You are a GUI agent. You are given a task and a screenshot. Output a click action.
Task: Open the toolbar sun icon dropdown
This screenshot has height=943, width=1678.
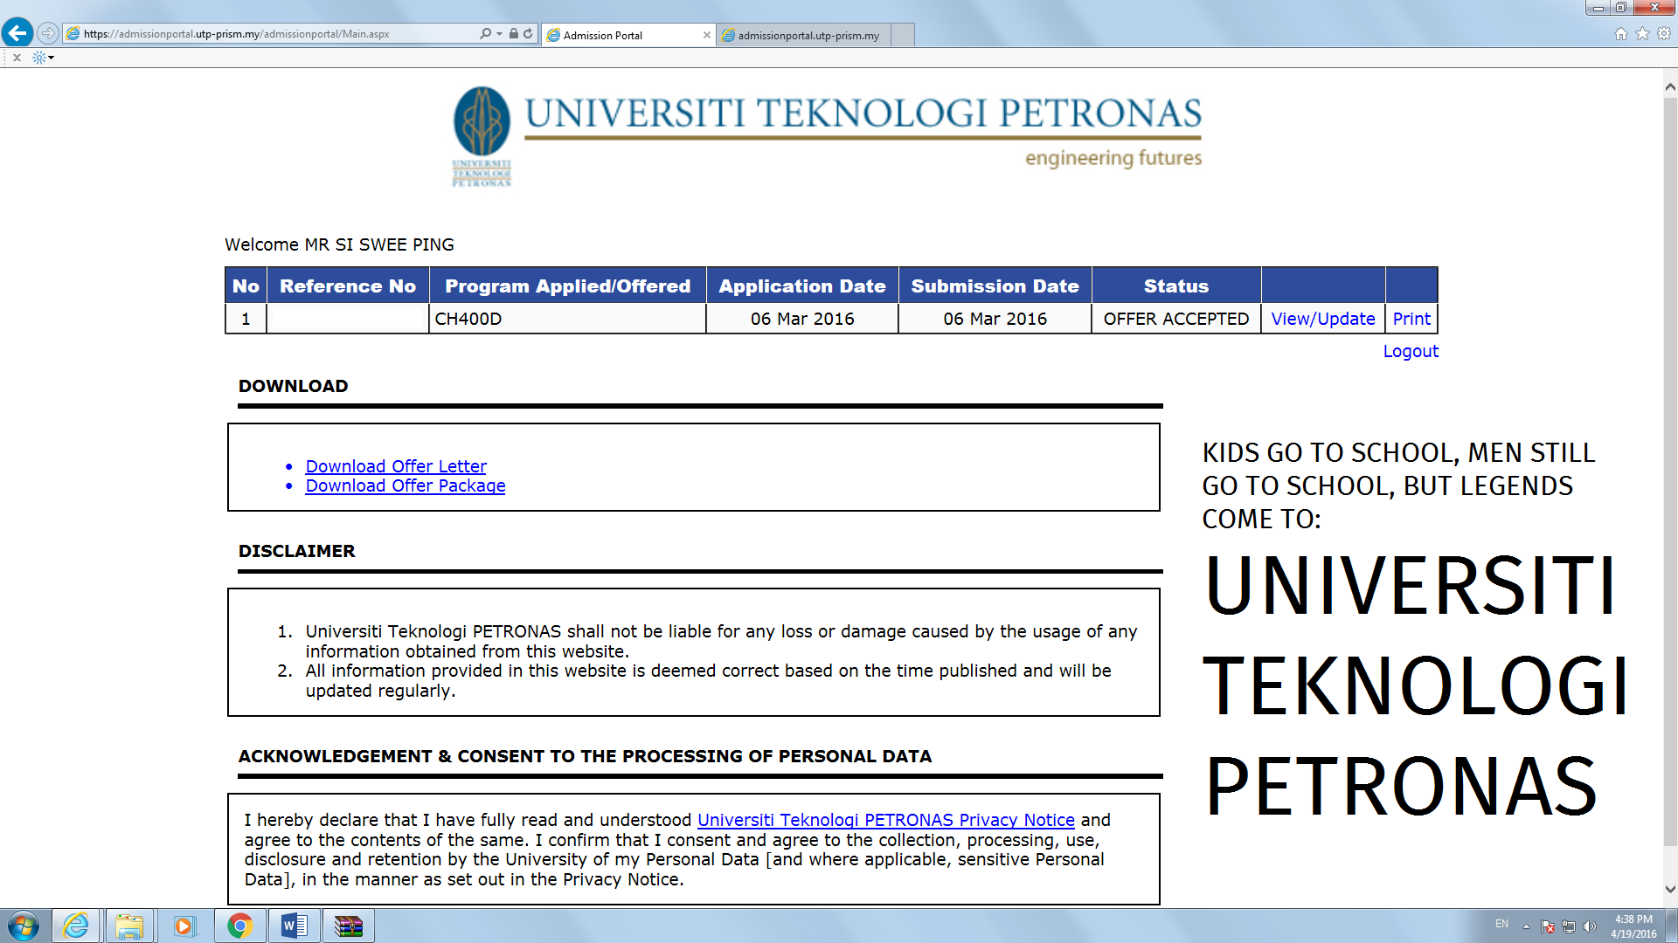43,58
